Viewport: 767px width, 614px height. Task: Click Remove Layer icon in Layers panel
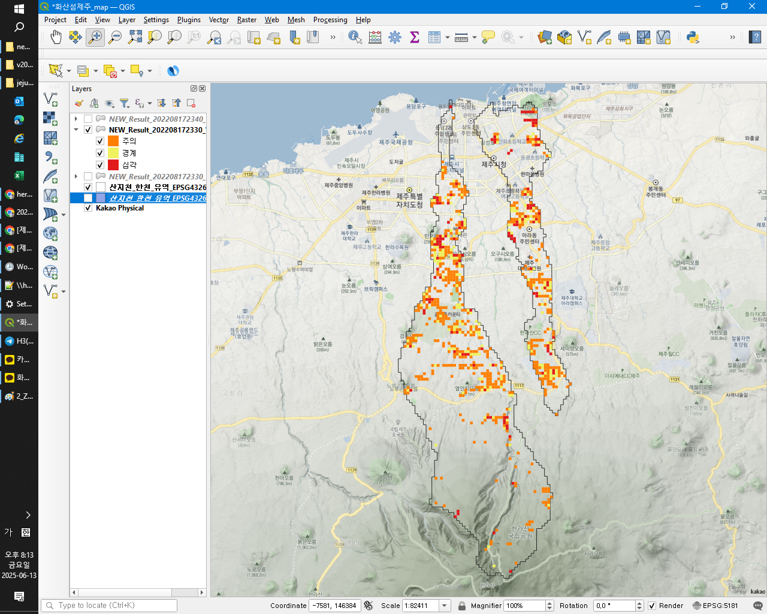(191, 103)
